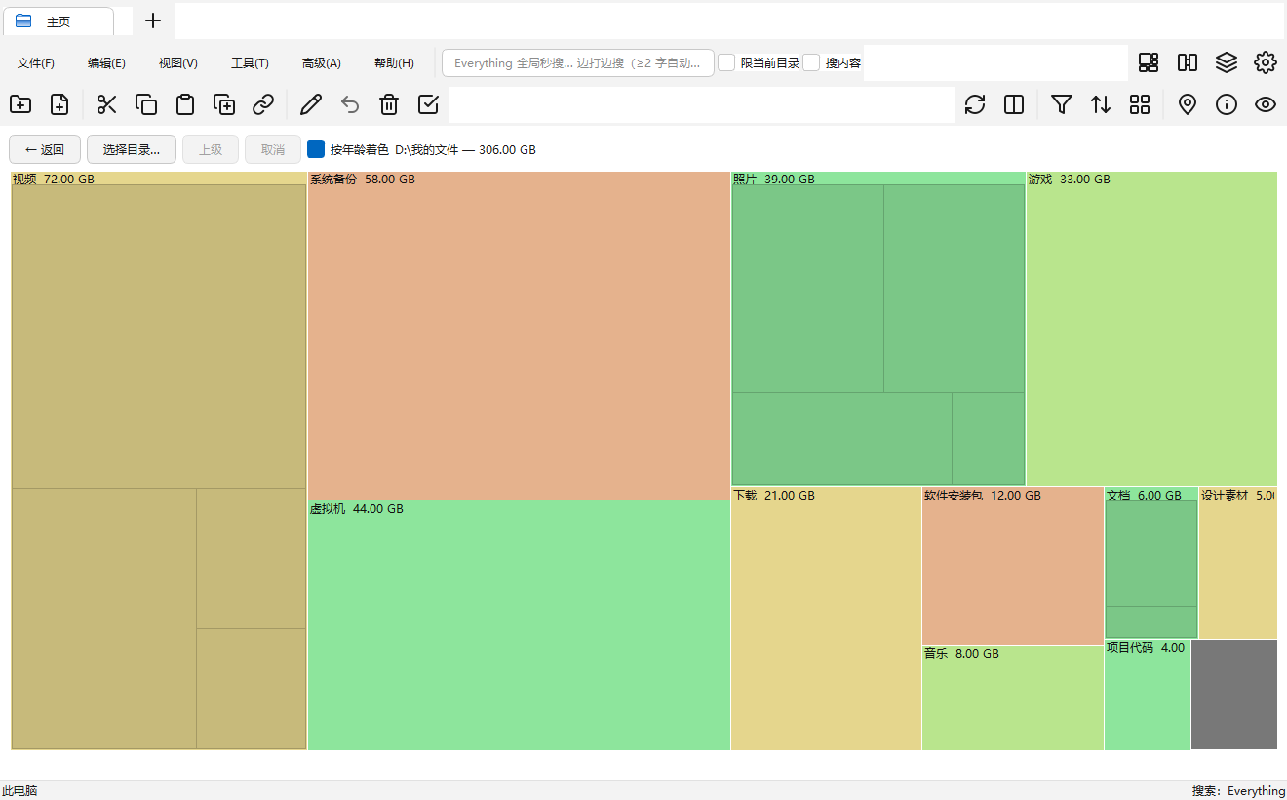The height and width of the screenshot is (800, 1287).
Task: Open the location pin icon
Action: pyautogui.click(x=1188, y=104)
